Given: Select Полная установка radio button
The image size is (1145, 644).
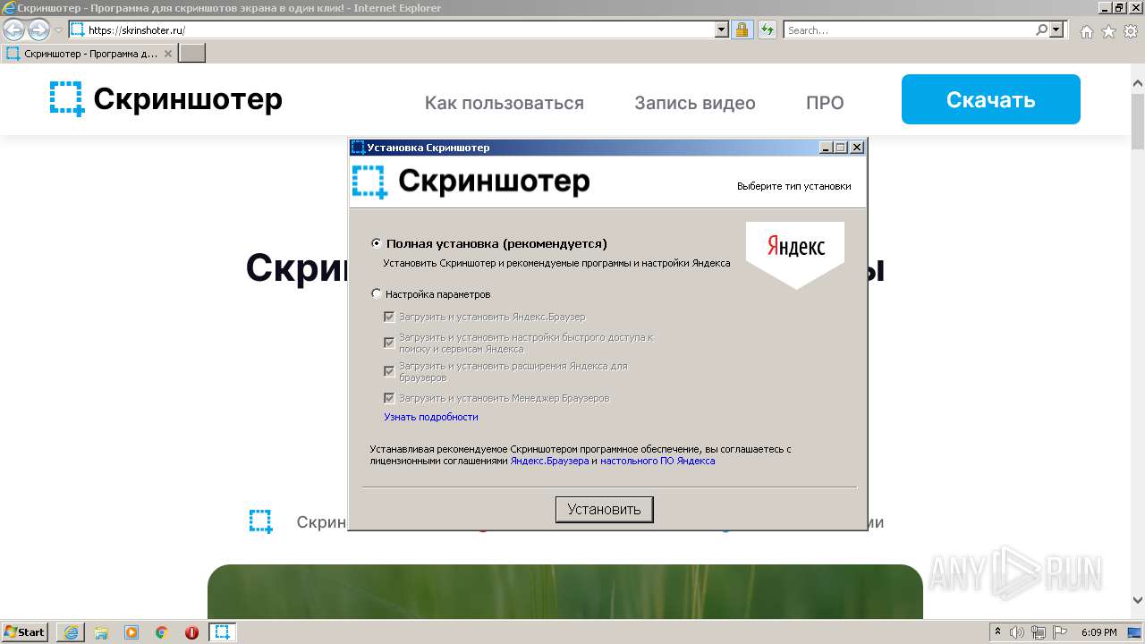Looking at the screenshot, I should [377, 243].
